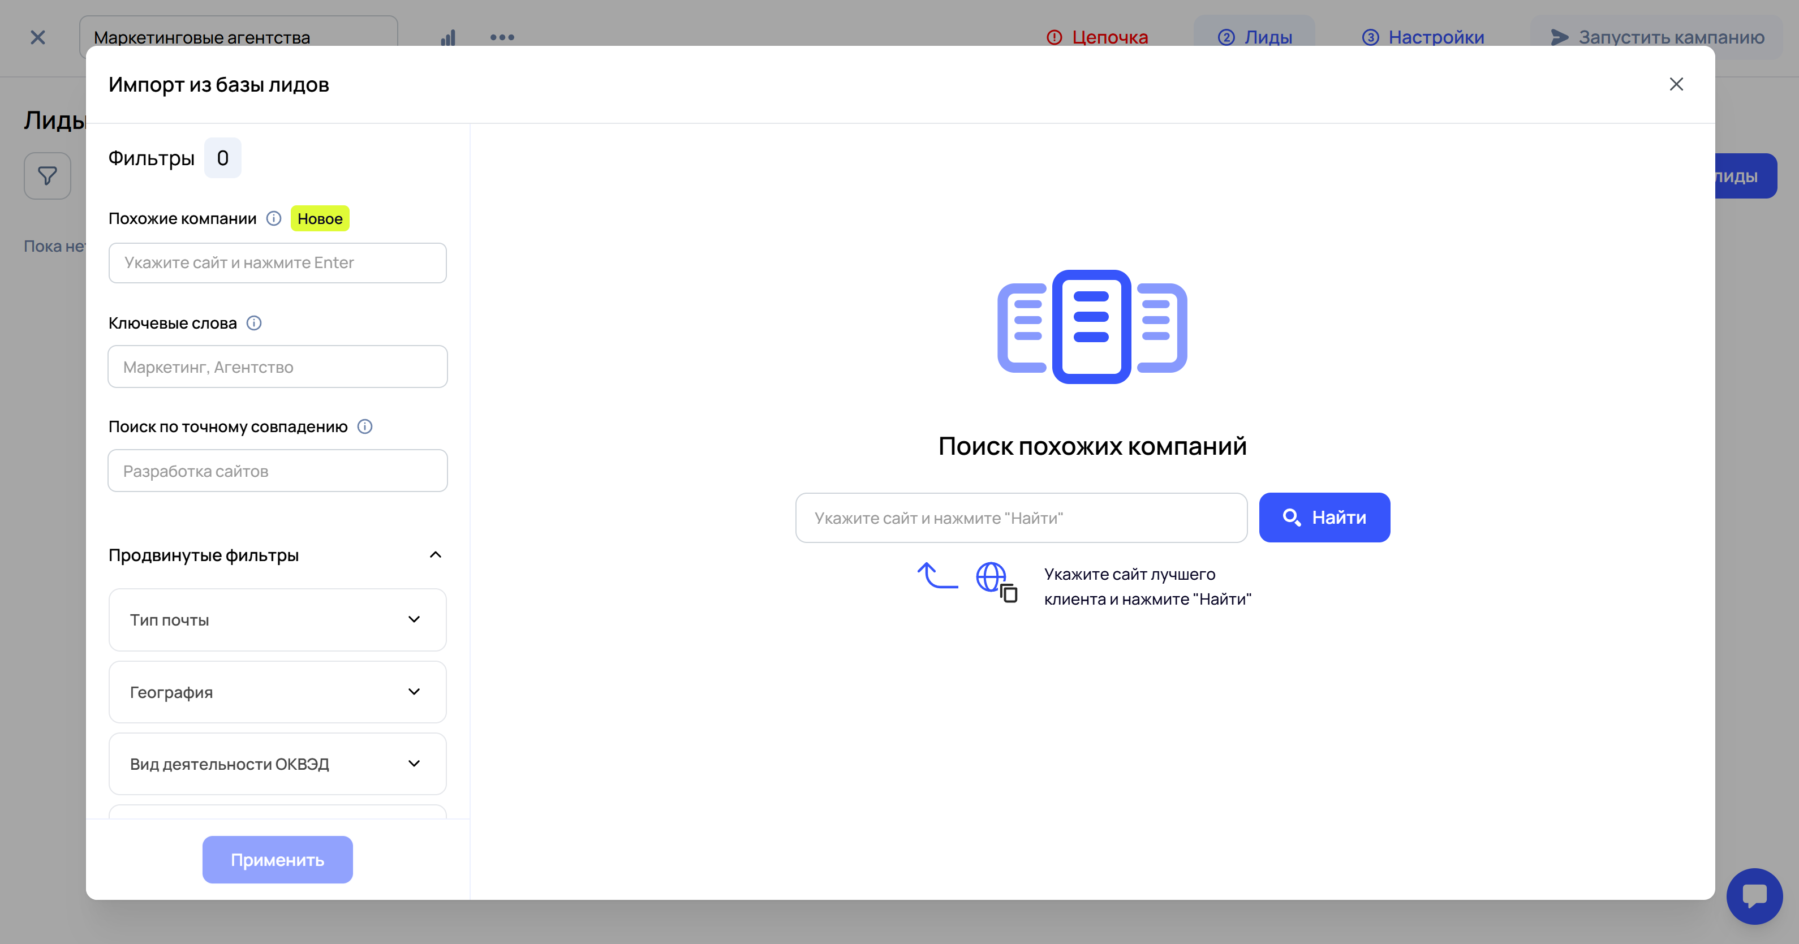Viewport: 1799px width, 944px height.
Task: Switch to the Настройки step tab
Action: pyautogui.click(x=1423, y=38)
